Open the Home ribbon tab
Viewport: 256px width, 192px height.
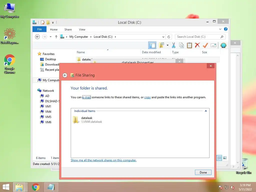54,29
